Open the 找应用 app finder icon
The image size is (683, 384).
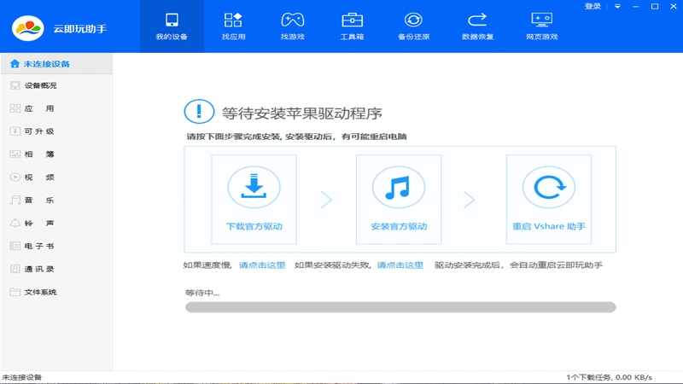click(233, 20)
